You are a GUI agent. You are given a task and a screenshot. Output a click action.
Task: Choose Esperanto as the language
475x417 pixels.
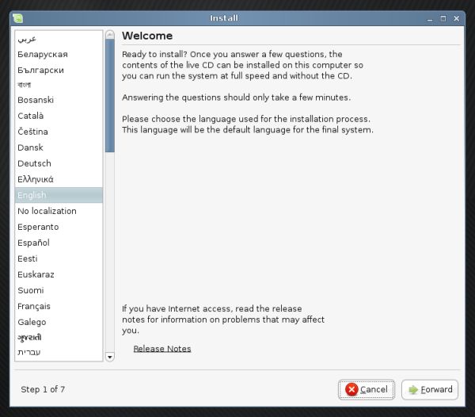(x=59, y=227)
